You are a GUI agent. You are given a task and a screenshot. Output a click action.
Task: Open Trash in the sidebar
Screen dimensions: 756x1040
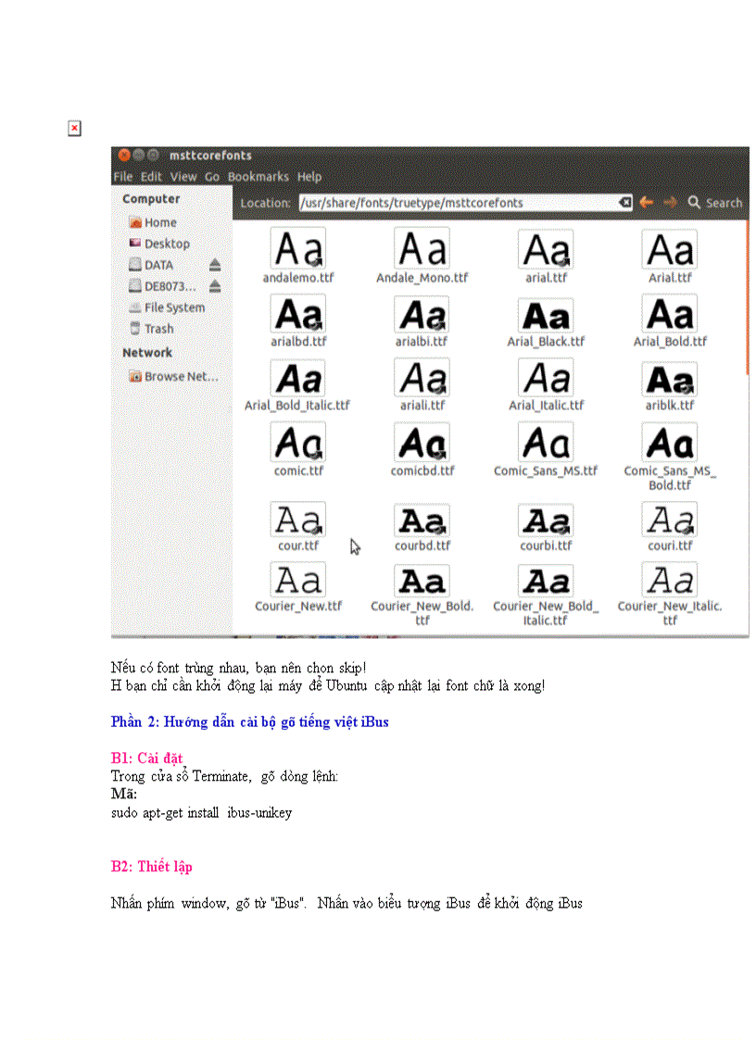coord(157,329)
